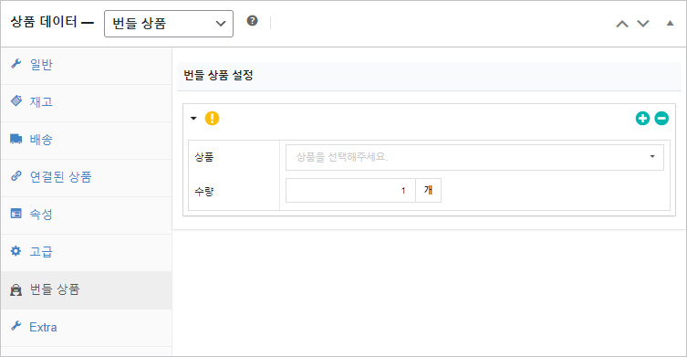Viewport: 687px width, 357px height.
Task: Open the 상품을 선택해주세요 product selector
Action: 474,157
